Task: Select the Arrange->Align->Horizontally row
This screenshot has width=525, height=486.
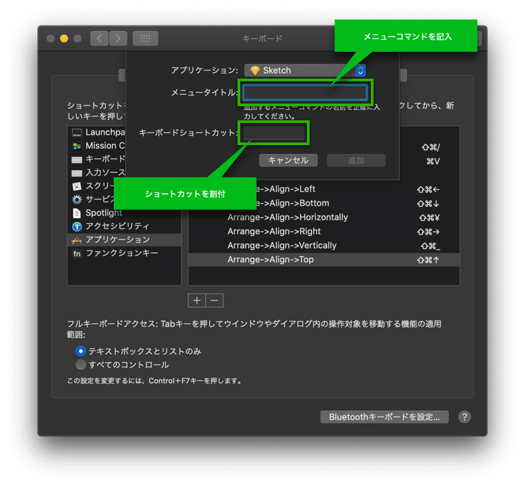Action: pyautogui.click(x=324, y=217)
